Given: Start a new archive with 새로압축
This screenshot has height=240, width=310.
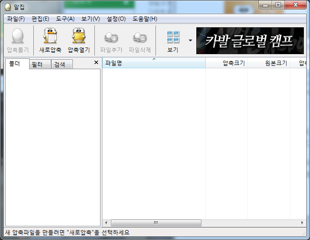Looking at the screenshot, I should 50,40.
